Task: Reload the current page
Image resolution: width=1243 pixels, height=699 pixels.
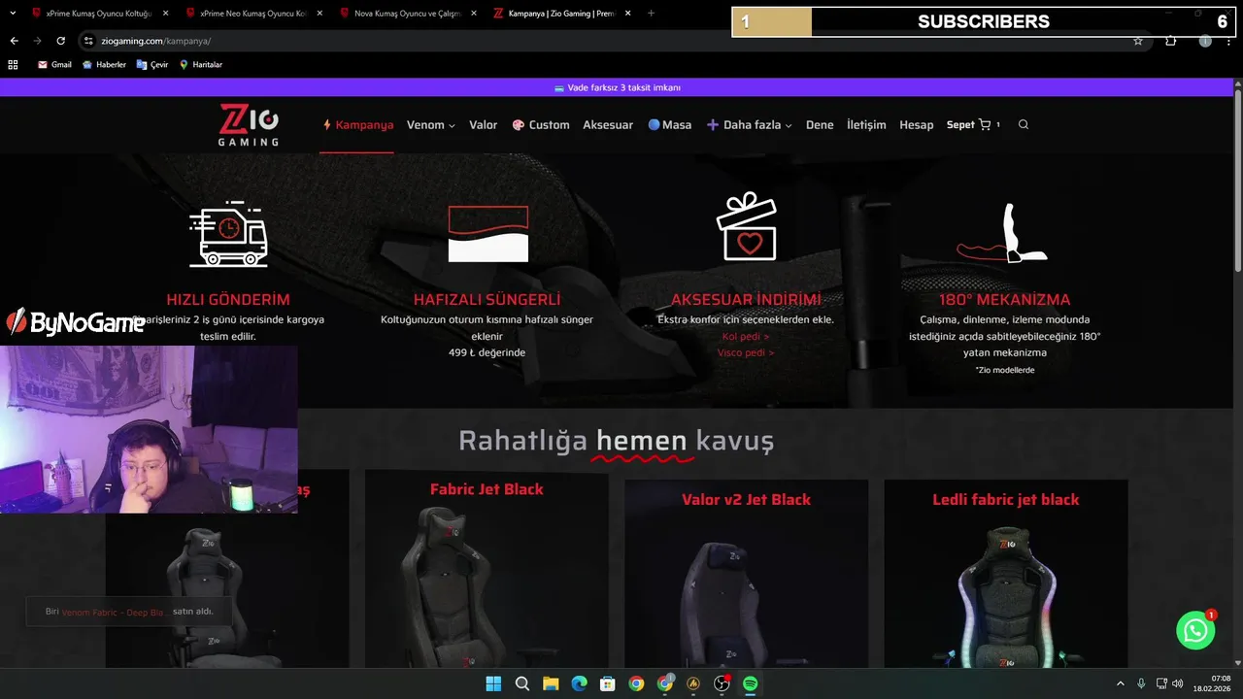Action: pyautogui.click(x=60, y=41)
